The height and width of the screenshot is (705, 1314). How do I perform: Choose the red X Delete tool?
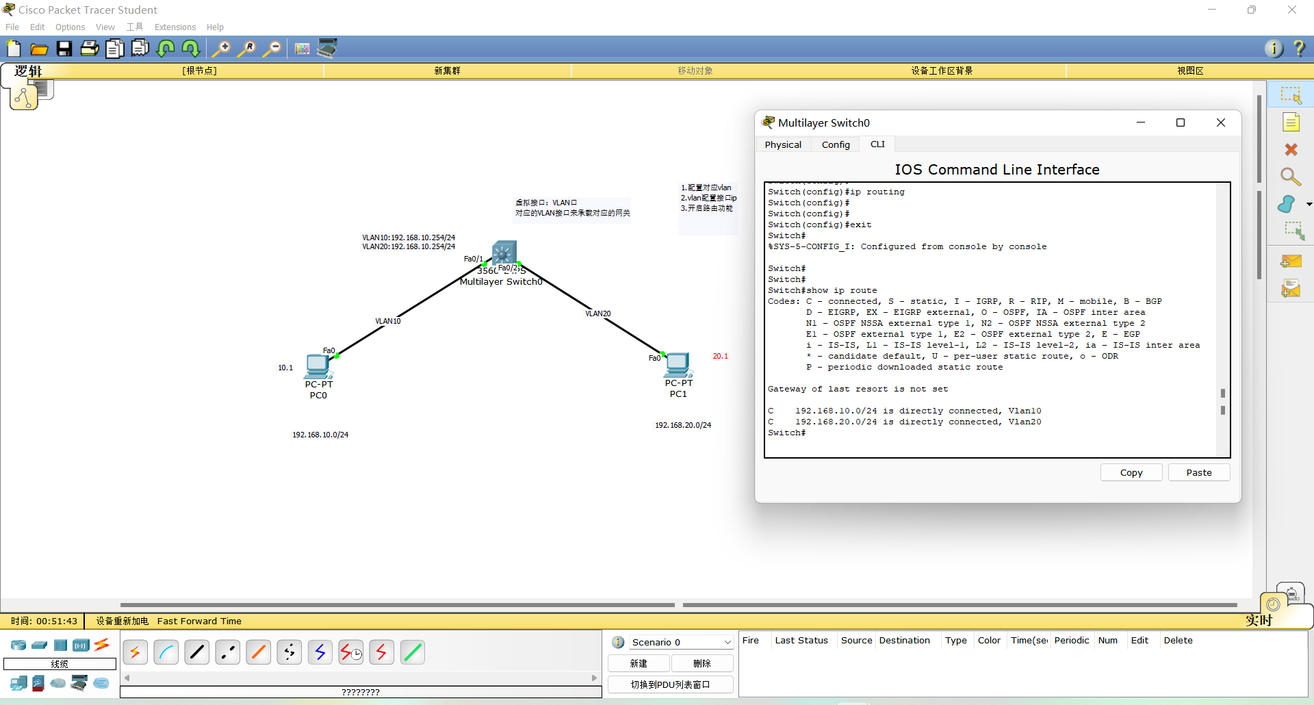pyautogui.click(x=1291, y=149)
